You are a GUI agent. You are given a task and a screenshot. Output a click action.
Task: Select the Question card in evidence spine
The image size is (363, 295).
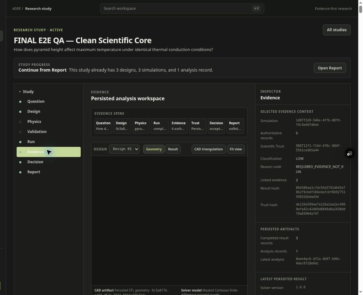coord(103,126)
